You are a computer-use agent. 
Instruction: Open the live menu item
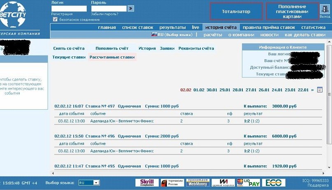[x=195, y=27]
